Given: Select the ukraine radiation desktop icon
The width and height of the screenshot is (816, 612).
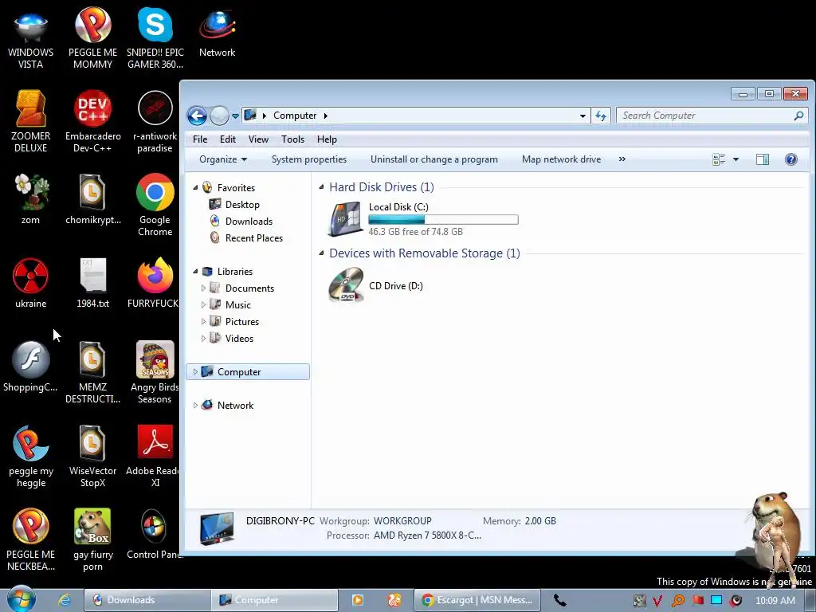Looking at the screenshot, I should (31, 283).
